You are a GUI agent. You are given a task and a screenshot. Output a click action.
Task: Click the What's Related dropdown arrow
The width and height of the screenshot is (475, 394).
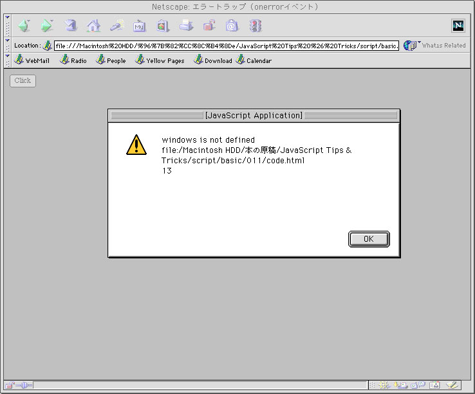(419, 42)
